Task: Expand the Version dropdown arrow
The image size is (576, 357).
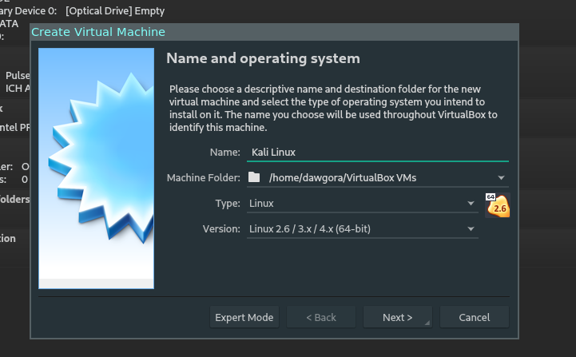Action: click(471, 230)
